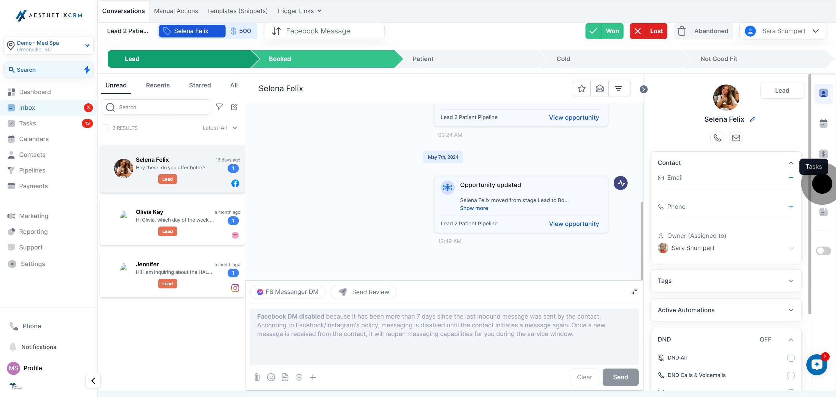Click the compose new message icon
Screen dimensions: 836x397
(234, 107)
